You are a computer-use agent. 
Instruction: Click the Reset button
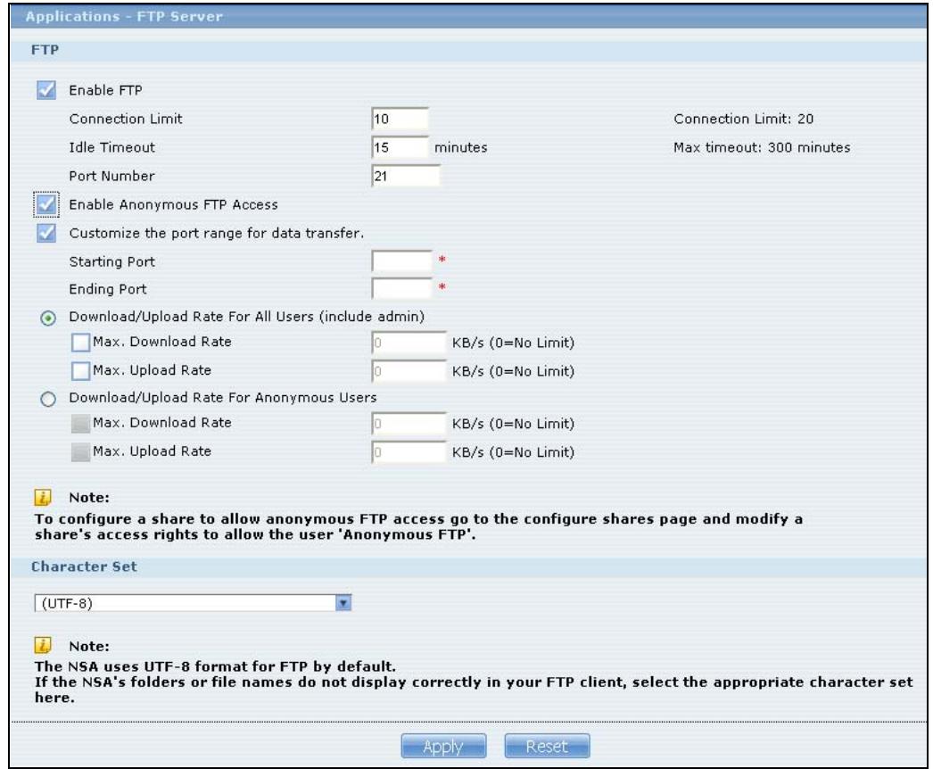[547, 747]
